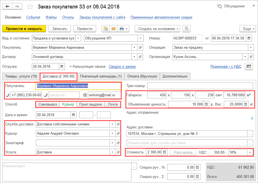Switch to Платежный календарь (1) tab
This screenshot has width=258, height=183.
(x=101, y=76)
